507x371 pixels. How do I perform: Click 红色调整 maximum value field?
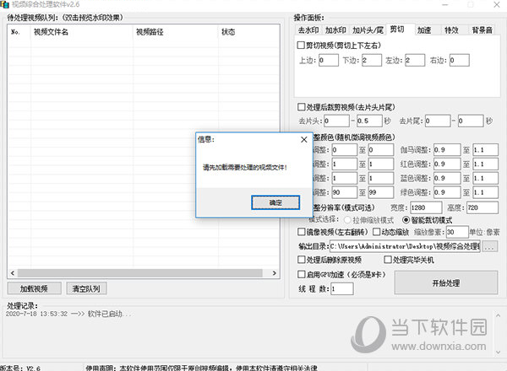[486, 164]
